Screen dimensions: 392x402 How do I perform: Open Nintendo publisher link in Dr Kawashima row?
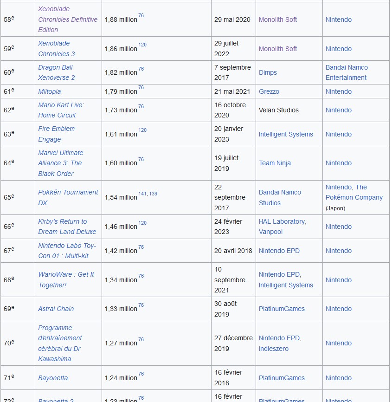click(339, 343)
